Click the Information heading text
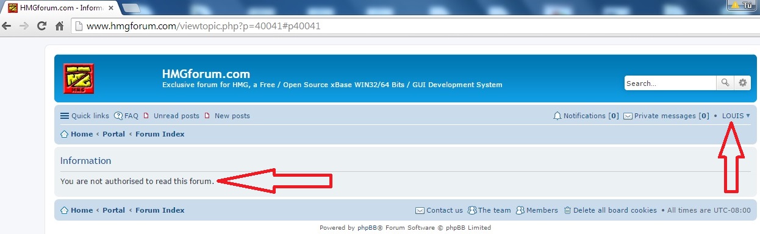Viewport: 760px width, 234px height. coord(85,161)
